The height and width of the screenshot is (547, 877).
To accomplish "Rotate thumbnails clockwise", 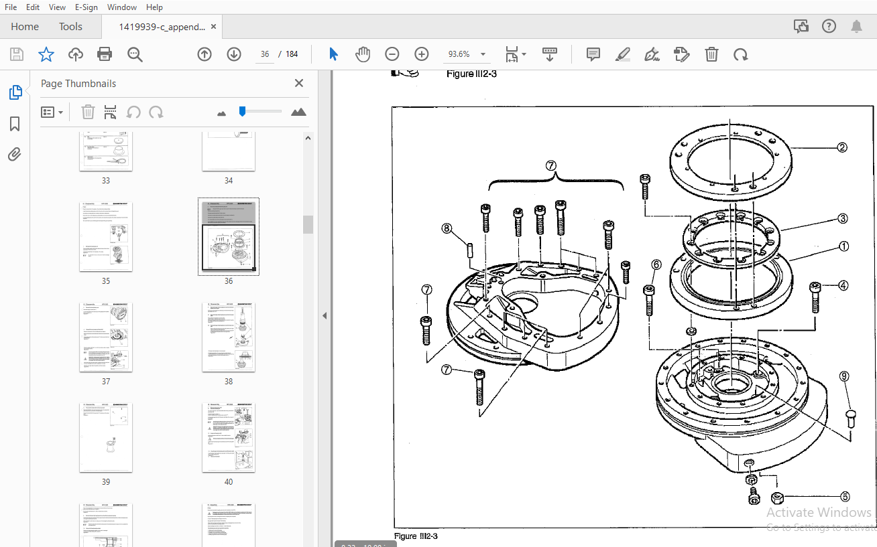I will point(156,112).
